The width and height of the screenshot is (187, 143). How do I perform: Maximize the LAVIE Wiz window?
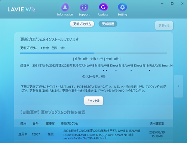[x=172, y=3]
